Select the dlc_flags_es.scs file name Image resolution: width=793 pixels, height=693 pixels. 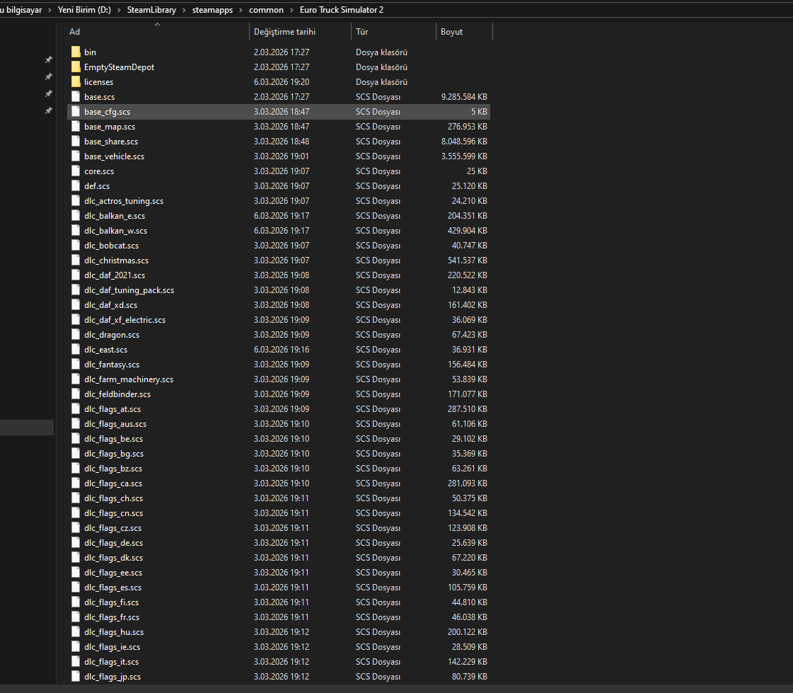click(x=112, y=588)
